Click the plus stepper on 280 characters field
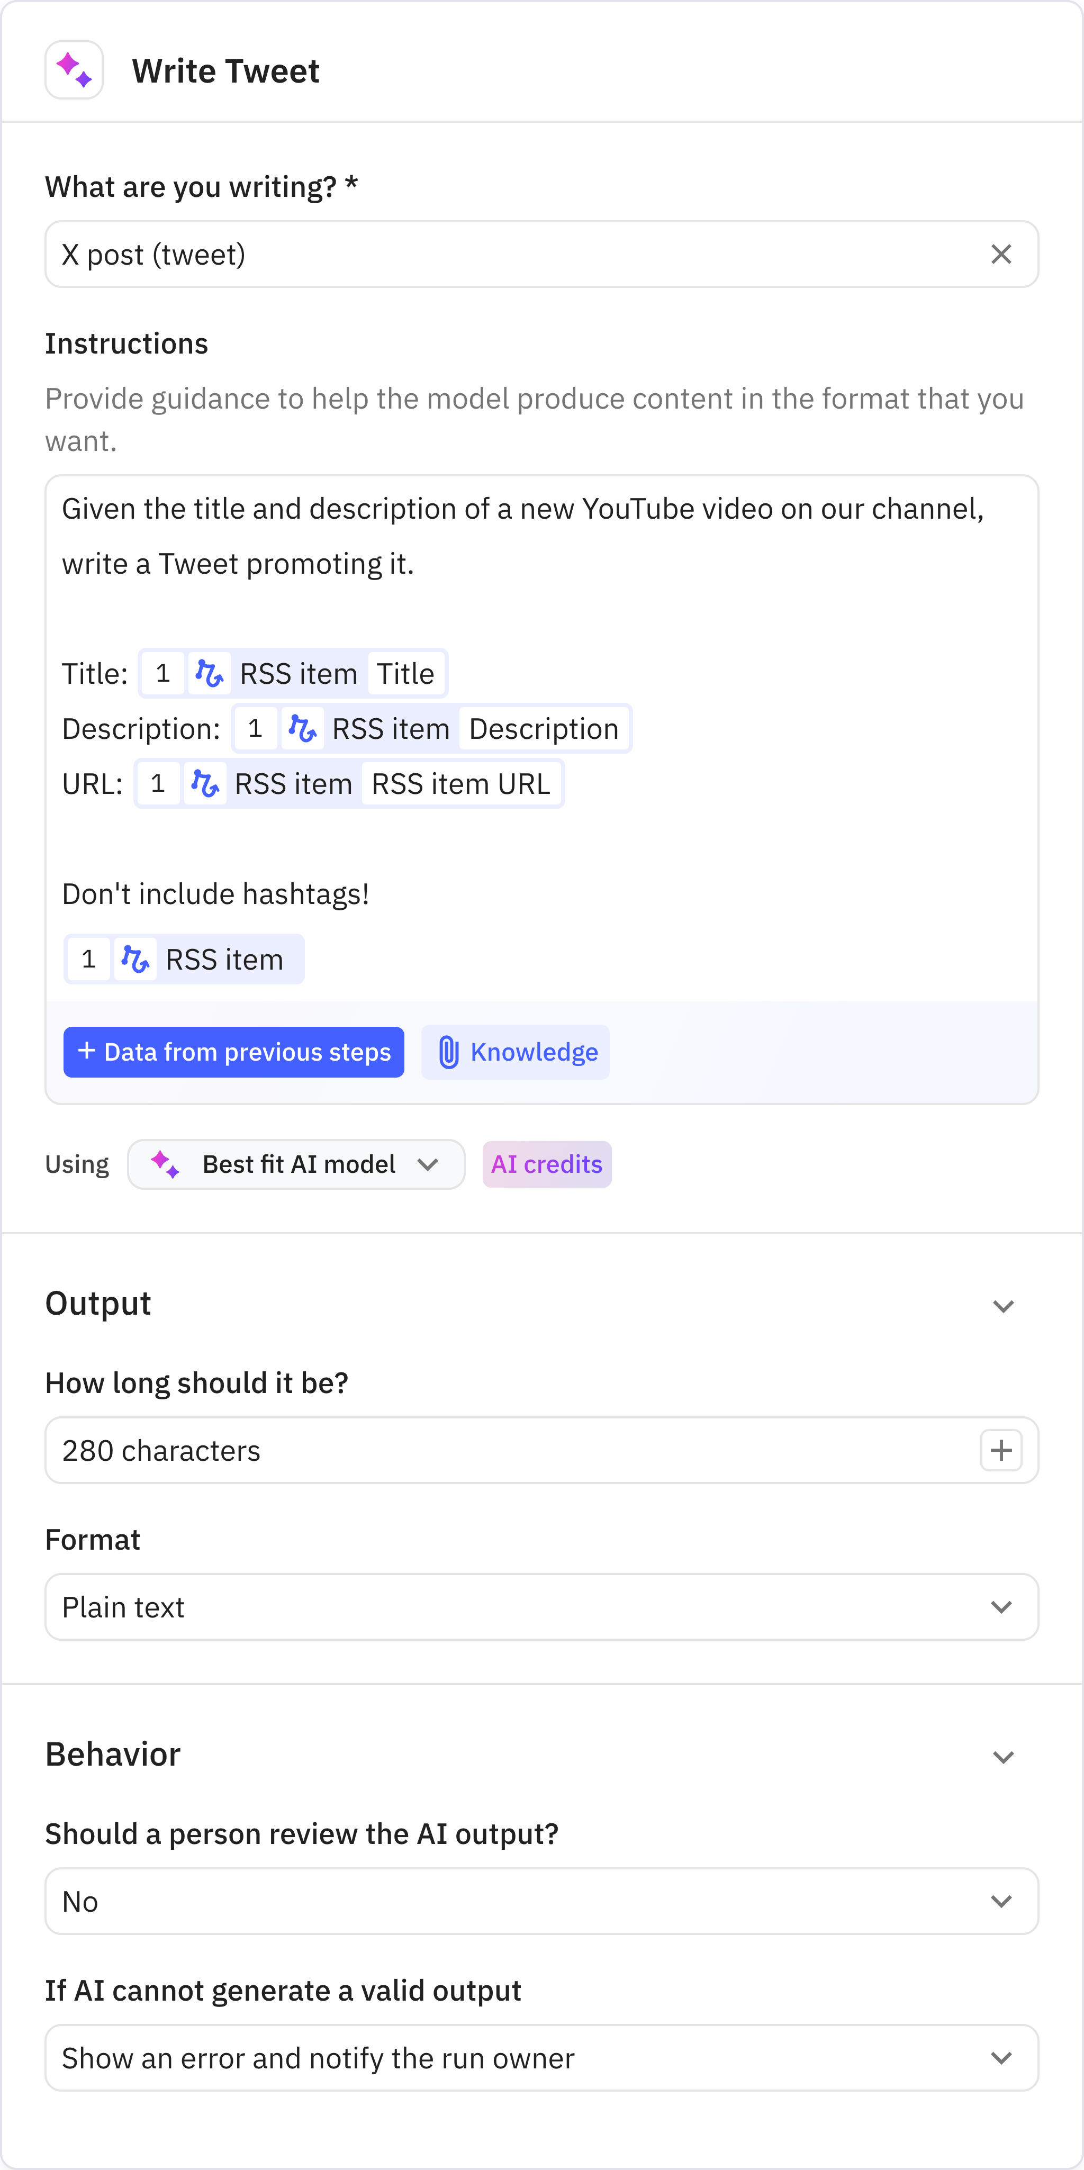This screenshot has height=2170, width=1084. [x=1001, y=1450]
